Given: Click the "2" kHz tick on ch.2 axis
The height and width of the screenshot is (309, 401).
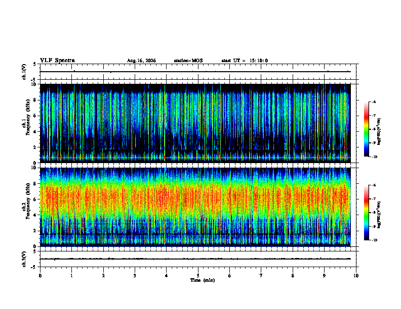Looking at the screenshot, I should (35, 231).
